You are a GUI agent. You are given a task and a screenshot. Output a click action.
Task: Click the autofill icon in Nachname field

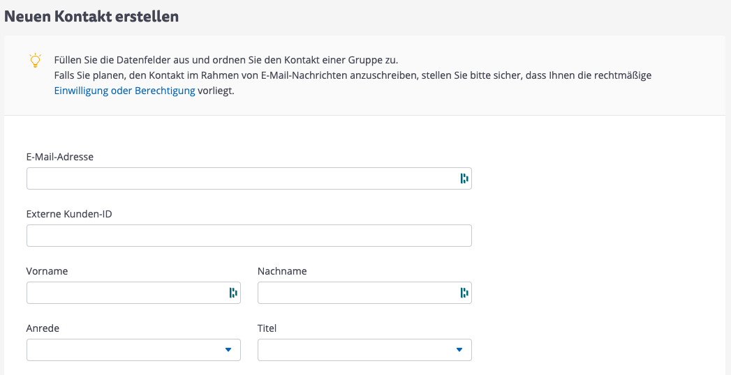[x=464, y=293]
